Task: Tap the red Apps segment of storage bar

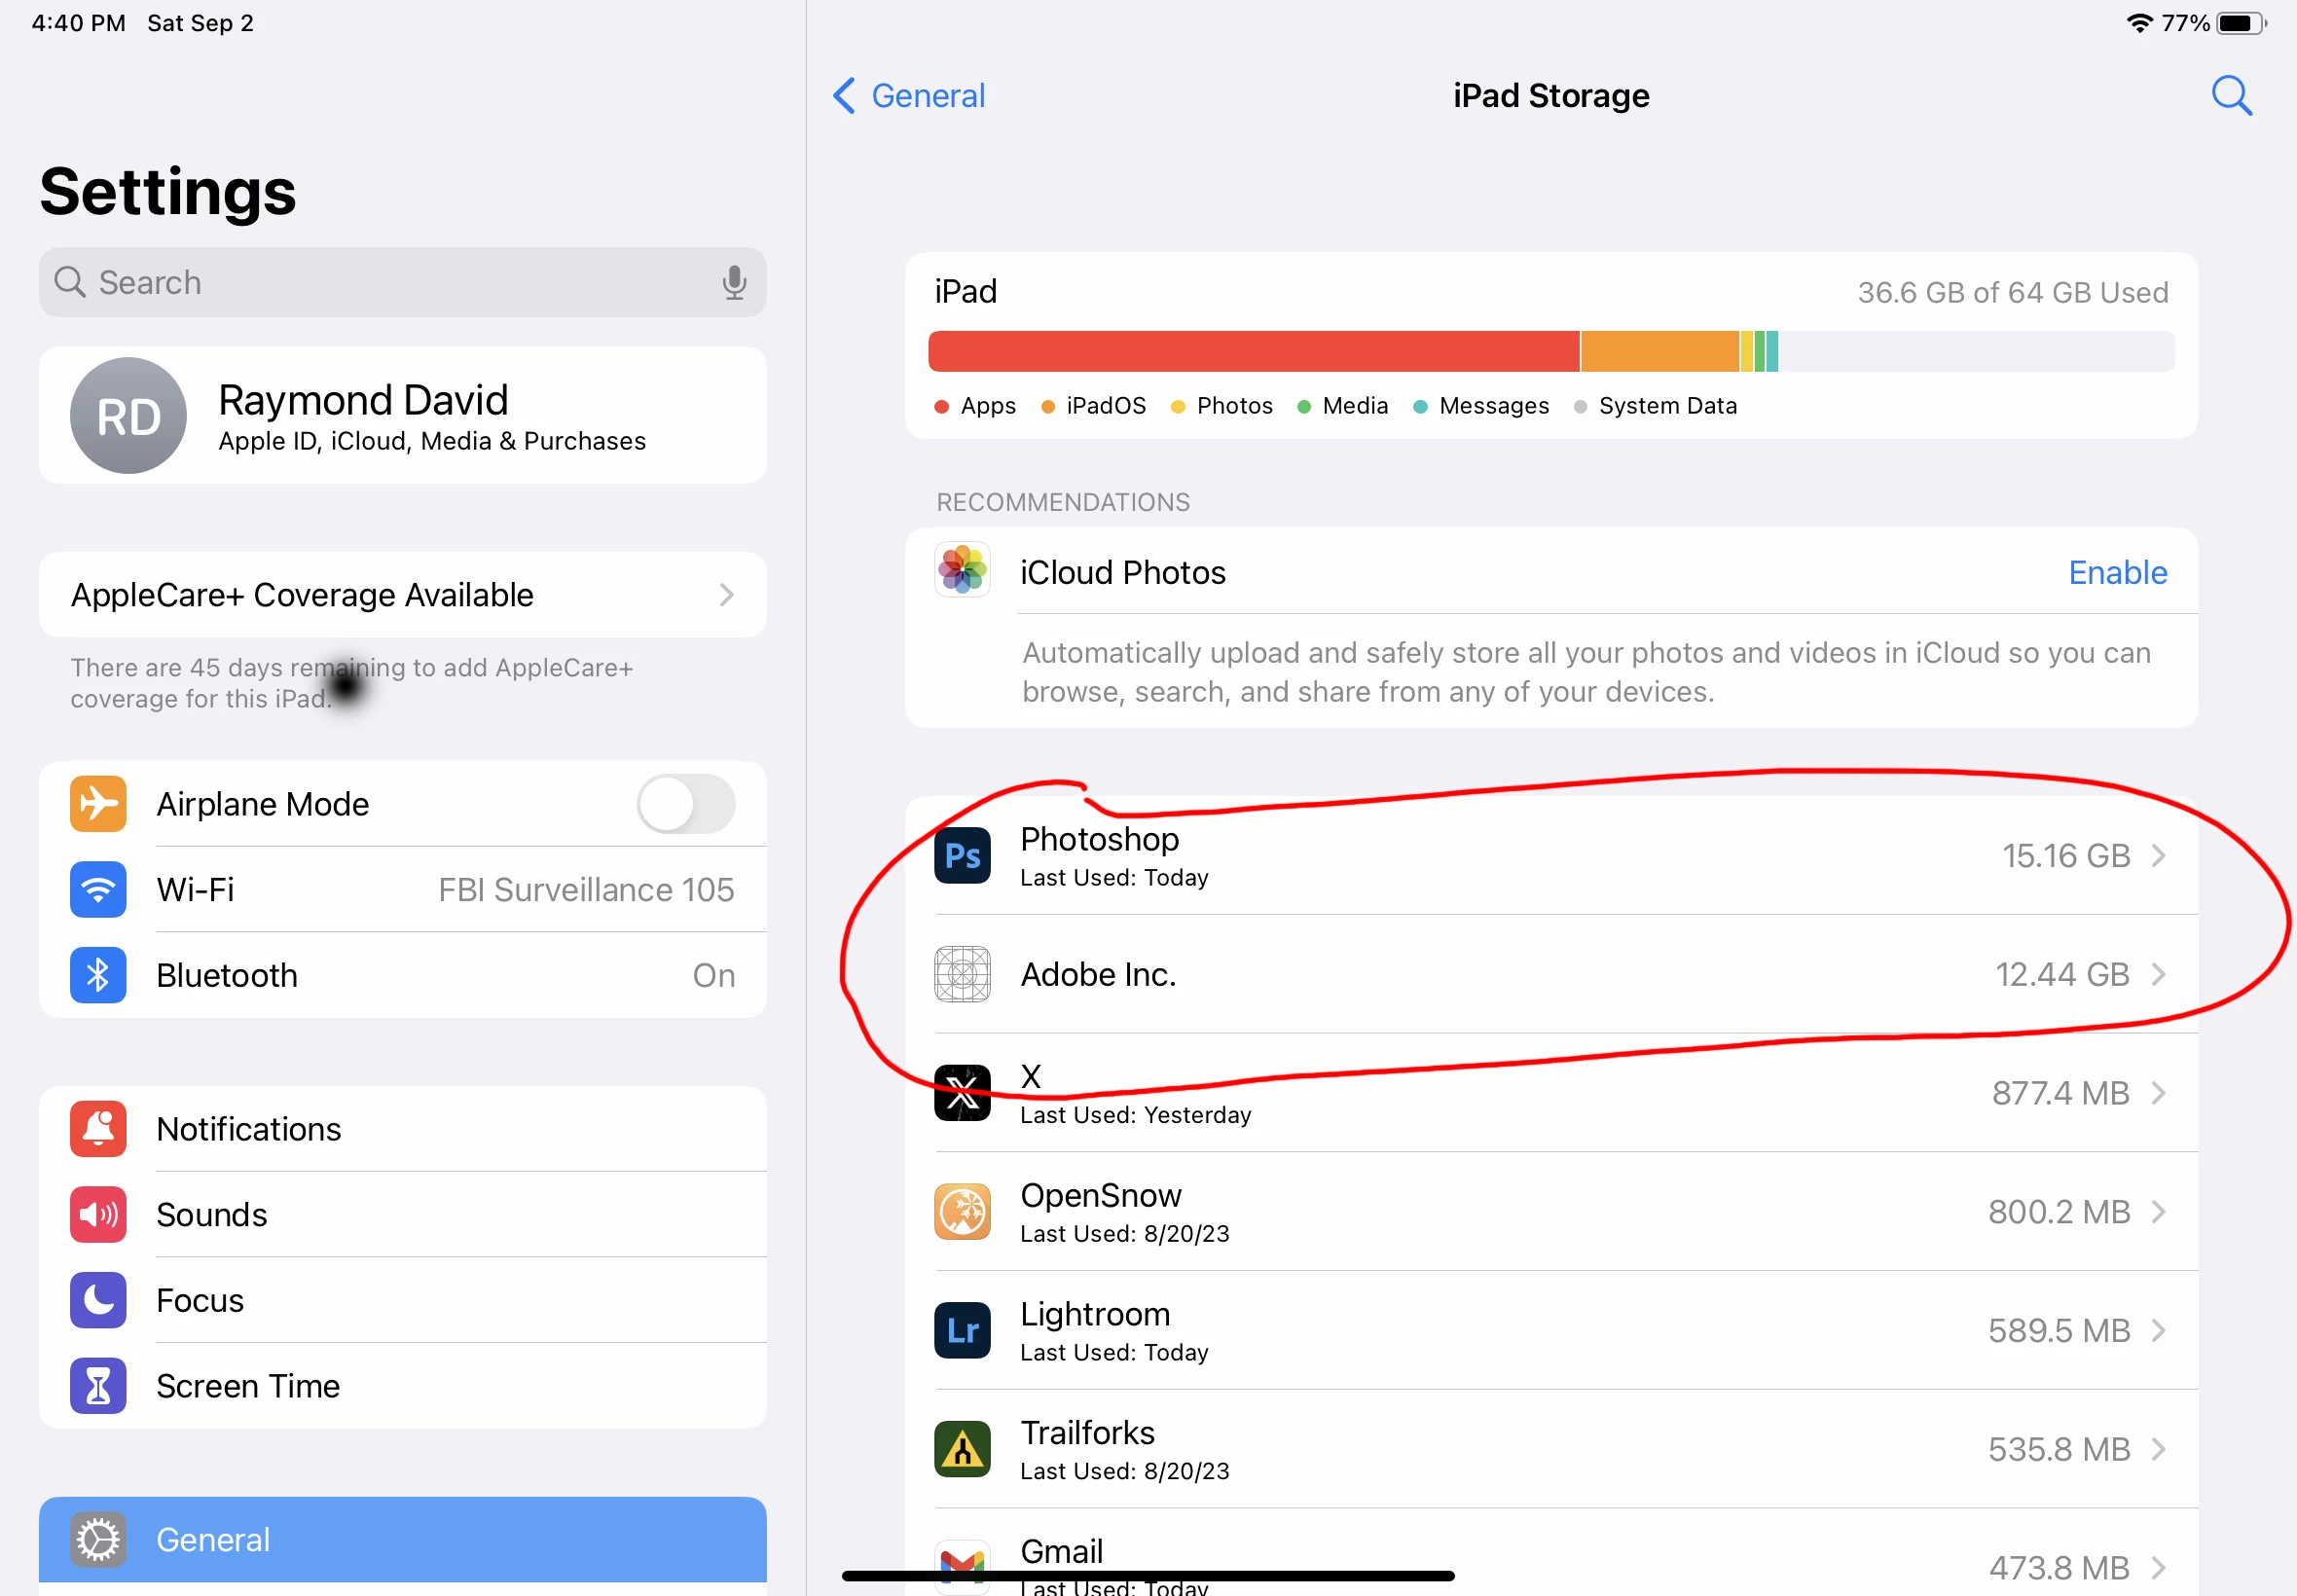Action: coord(1252,352)
